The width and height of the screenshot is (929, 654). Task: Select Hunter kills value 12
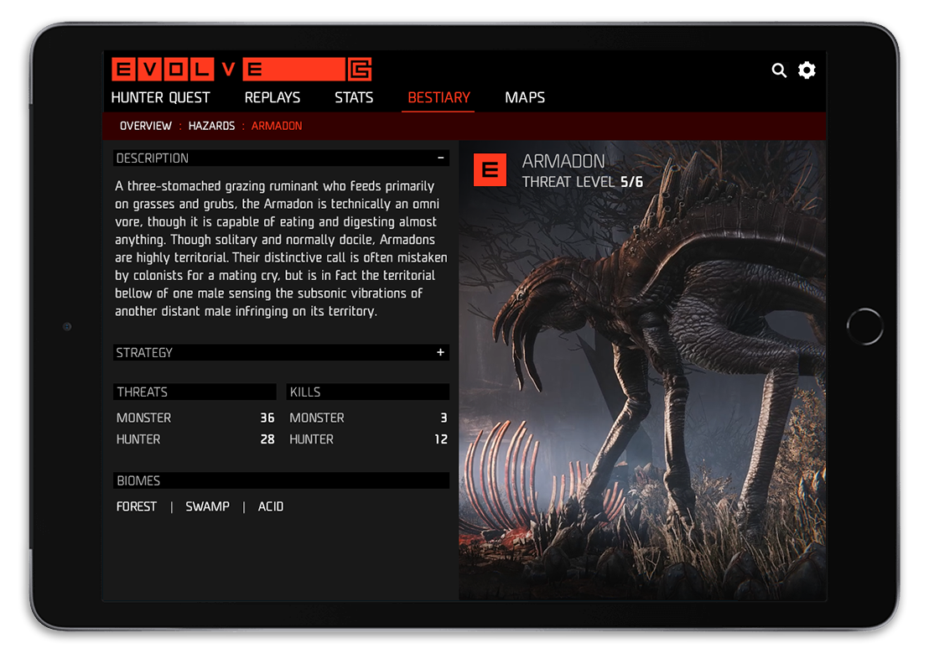point(441,439)
